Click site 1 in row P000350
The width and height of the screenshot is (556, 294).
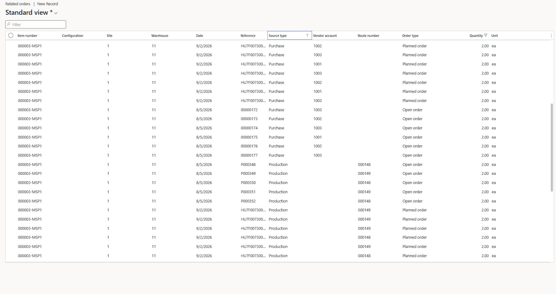point(108,183)
